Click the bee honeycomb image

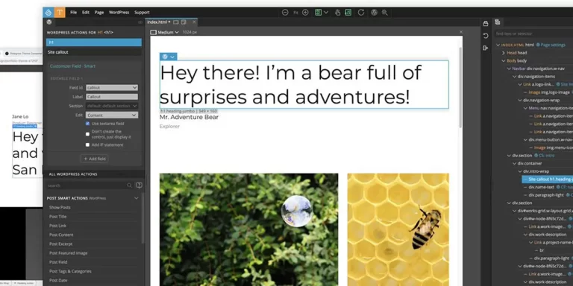pos(398,230)
